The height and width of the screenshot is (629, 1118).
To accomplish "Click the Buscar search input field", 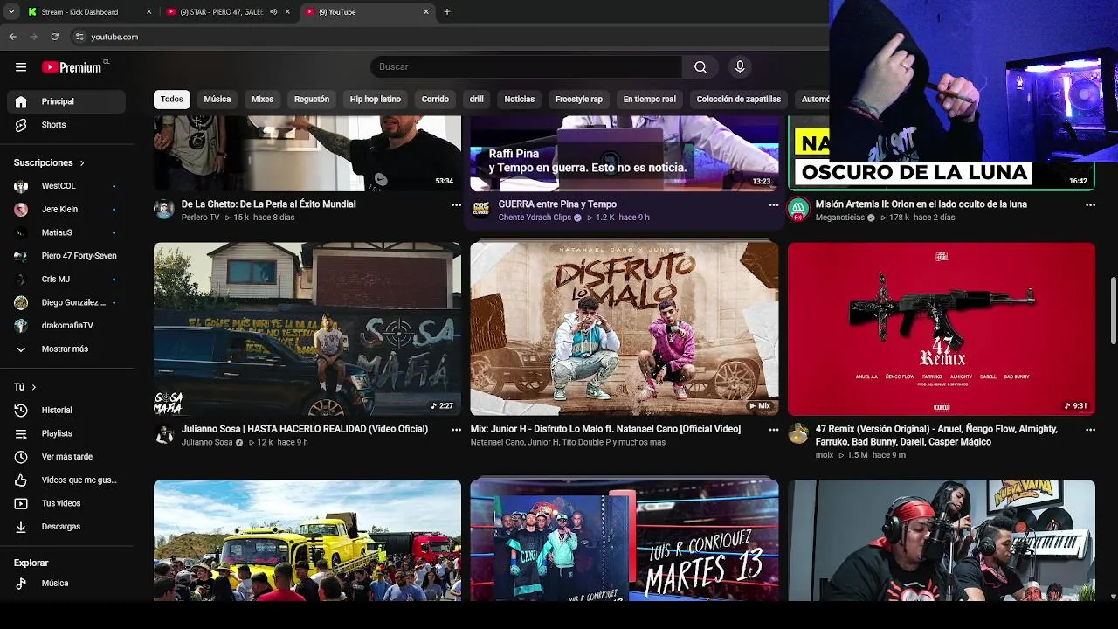I will click(526, 67).
